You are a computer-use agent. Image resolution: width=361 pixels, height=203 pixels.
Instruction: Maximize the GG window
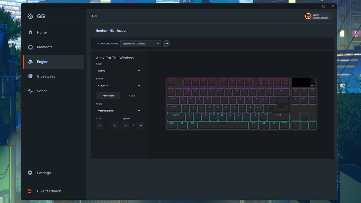[323, 6]
